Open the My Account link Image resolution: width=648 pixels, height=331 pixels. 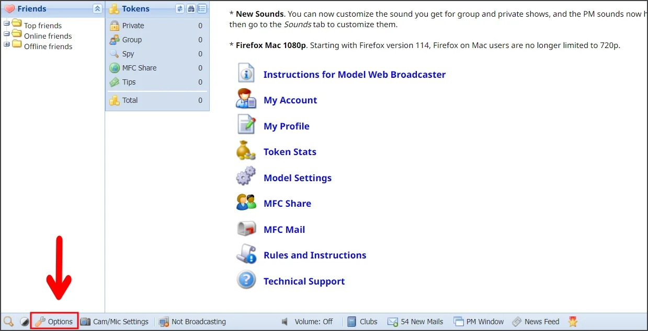[290, 100]
